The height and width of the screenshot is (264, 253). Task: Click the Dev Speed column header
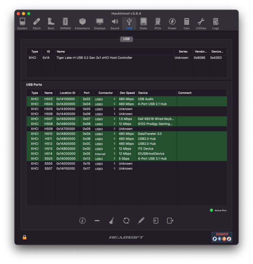(127, 93)
